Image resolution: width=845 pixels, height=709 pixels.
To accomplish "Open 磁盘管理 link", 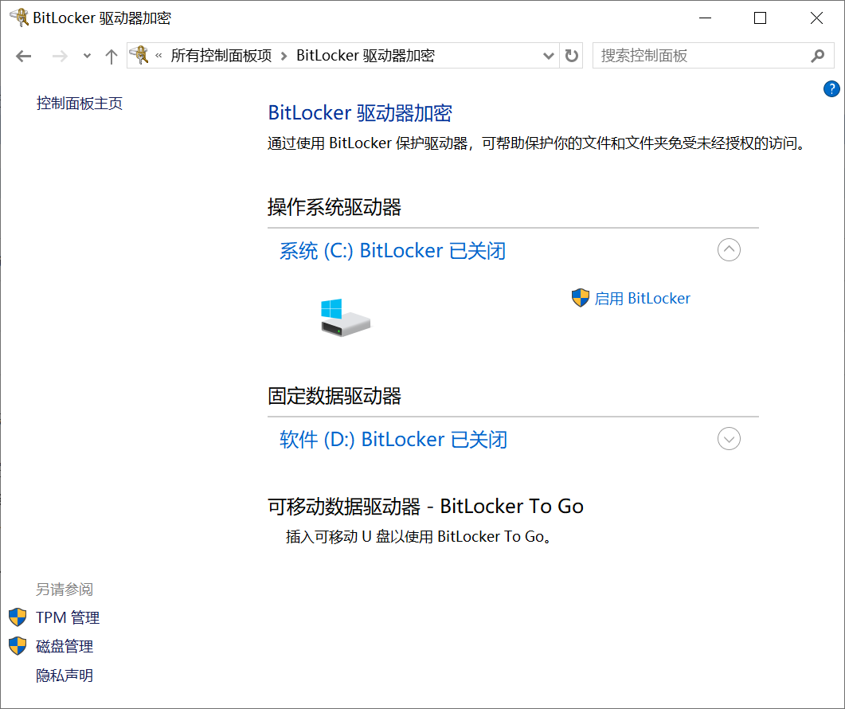I will tap(65, 646).
